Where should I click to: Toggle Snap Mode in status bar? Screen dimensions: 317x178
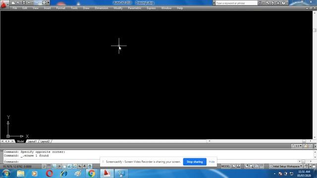(44, 166)
